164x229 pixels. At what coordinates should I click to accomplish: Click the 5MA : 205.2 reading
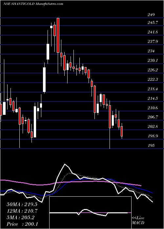[20, 218]
